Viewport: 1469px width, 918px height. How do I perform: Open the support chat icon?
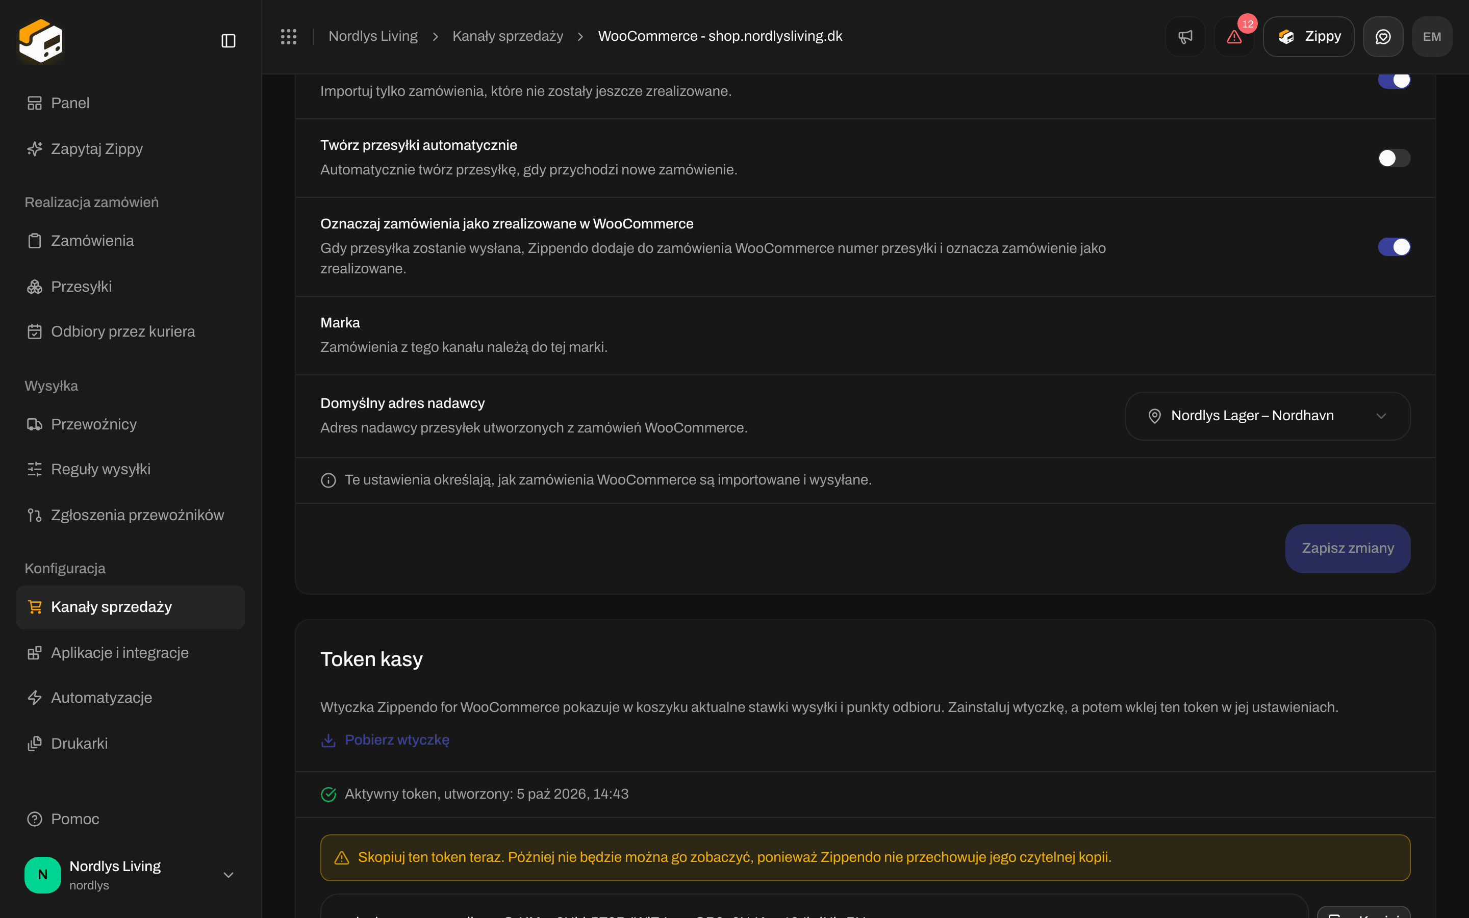[x=1383, y=36]
